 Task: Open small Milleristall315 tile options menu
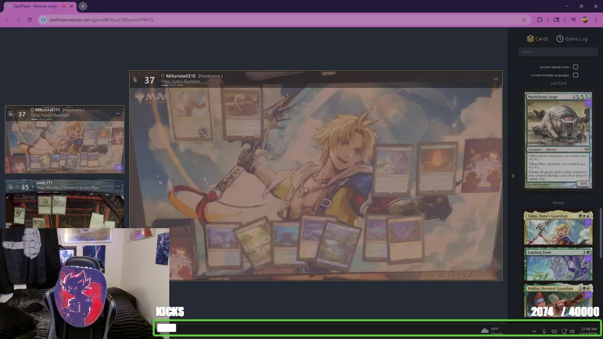(118, 113)
